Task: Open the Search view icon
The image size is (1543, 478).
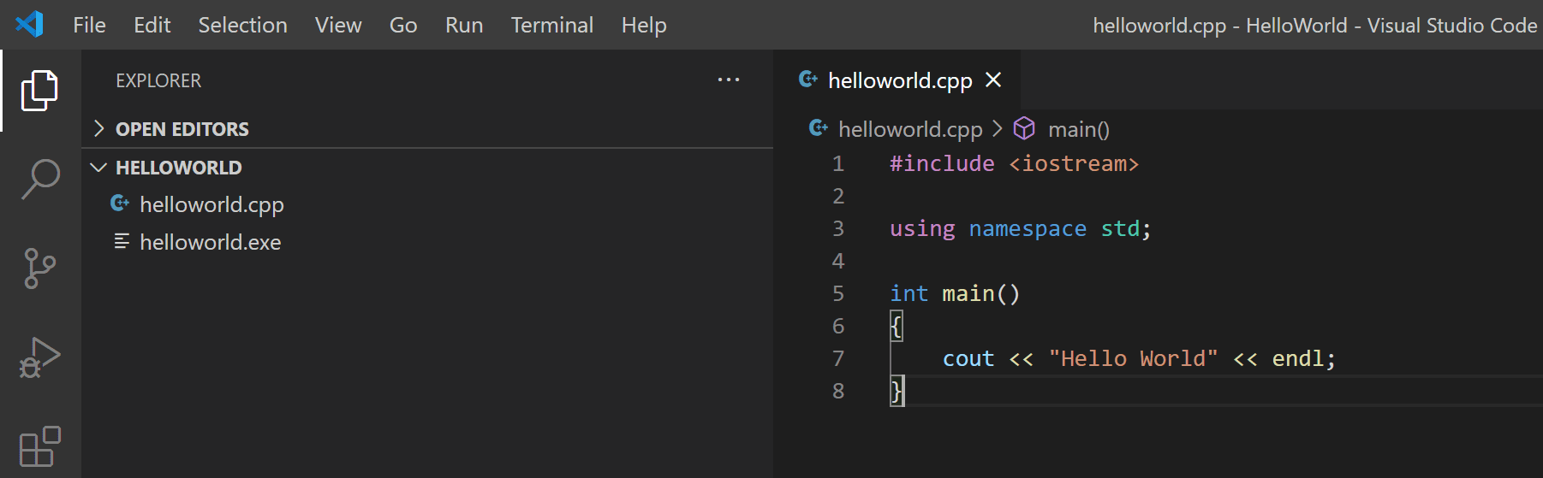Action: click(x=39, y=179)
